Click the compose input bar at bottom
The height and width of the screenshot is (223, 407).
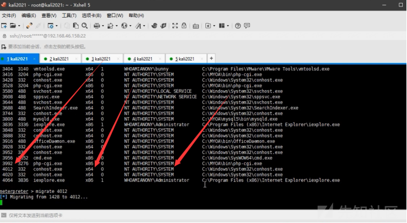click(203, 215)
